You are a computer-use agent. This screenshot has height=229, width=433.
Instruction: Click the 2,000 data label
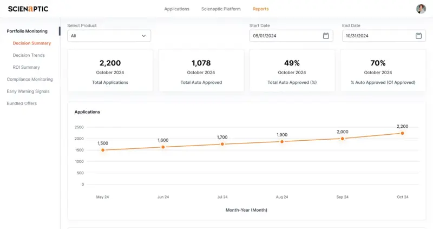tap(343, 132)
